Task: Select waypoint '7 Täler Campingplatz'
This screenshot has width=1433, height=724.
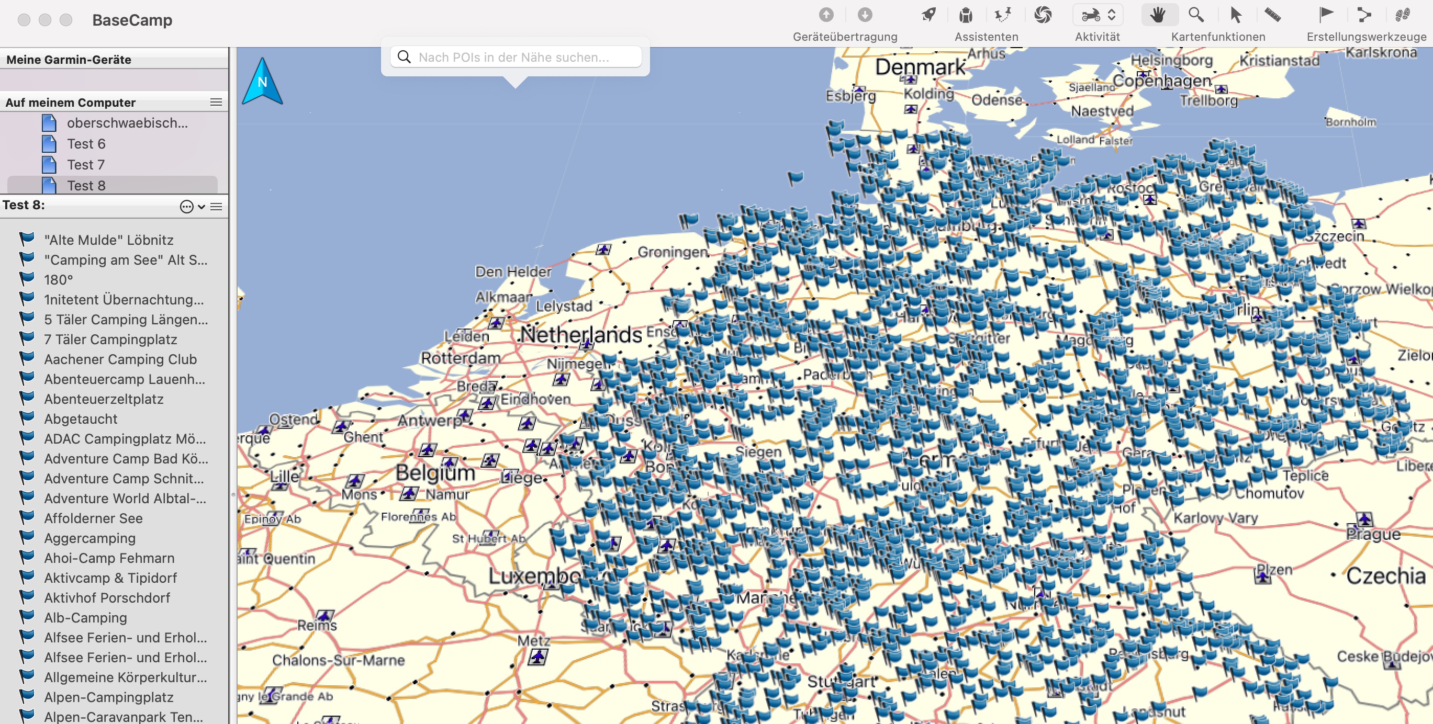Action: 110,339
